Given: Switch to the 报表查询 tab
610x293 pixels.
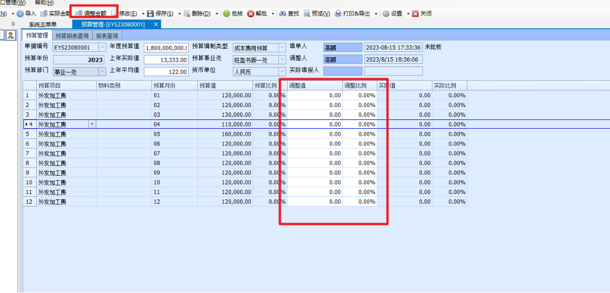Looking at the screenshot, I should 107,36.
